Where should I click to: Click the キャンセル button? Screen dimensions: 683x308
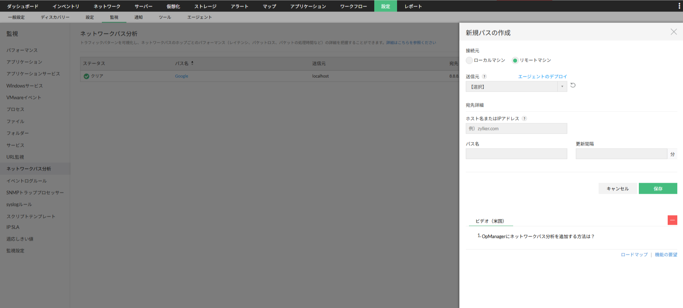click(617, 189)
